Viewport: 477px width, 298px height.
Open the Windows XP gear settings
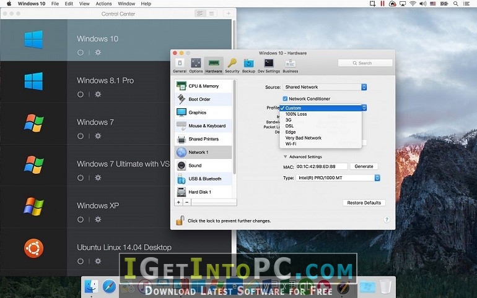click(98, 219)
